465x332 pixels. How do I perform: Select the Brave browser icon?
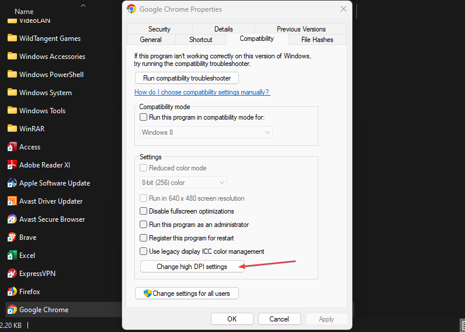(12, 237)
